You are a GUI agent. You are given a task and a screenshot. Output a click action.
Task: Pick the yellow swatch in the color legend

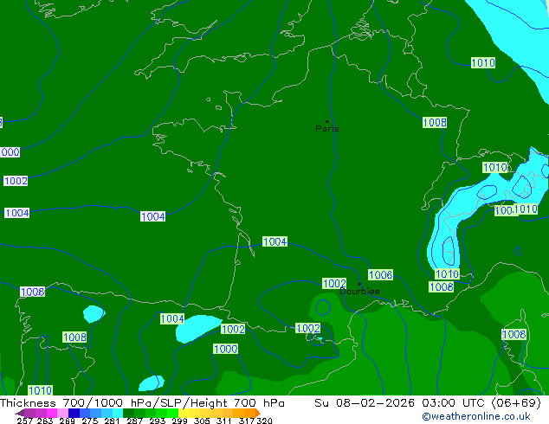click(184, 413)
